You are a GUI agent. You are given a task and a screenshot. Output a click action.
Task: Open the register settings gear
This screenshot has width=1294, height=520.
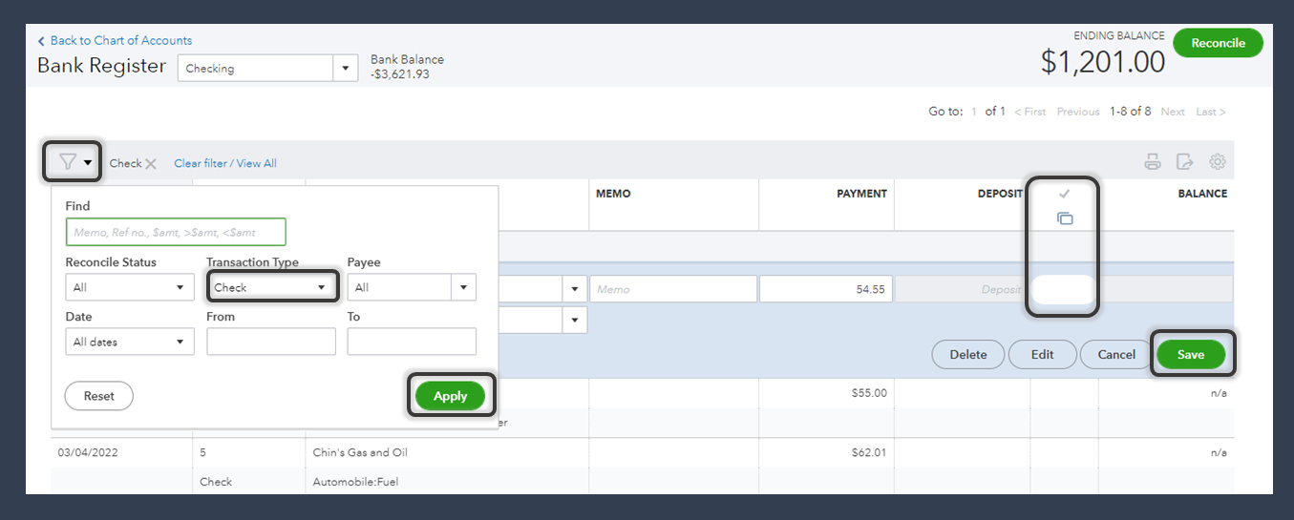pyautogui.click(x=1217, y=162)
